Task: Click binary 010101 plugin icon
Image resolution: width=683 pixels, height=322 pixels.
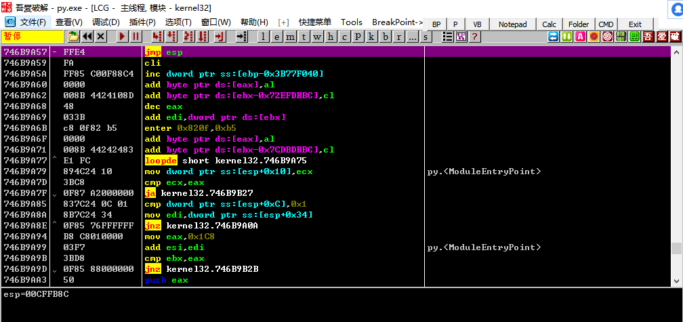Action: pyautogui.click(x=621, y=37)
